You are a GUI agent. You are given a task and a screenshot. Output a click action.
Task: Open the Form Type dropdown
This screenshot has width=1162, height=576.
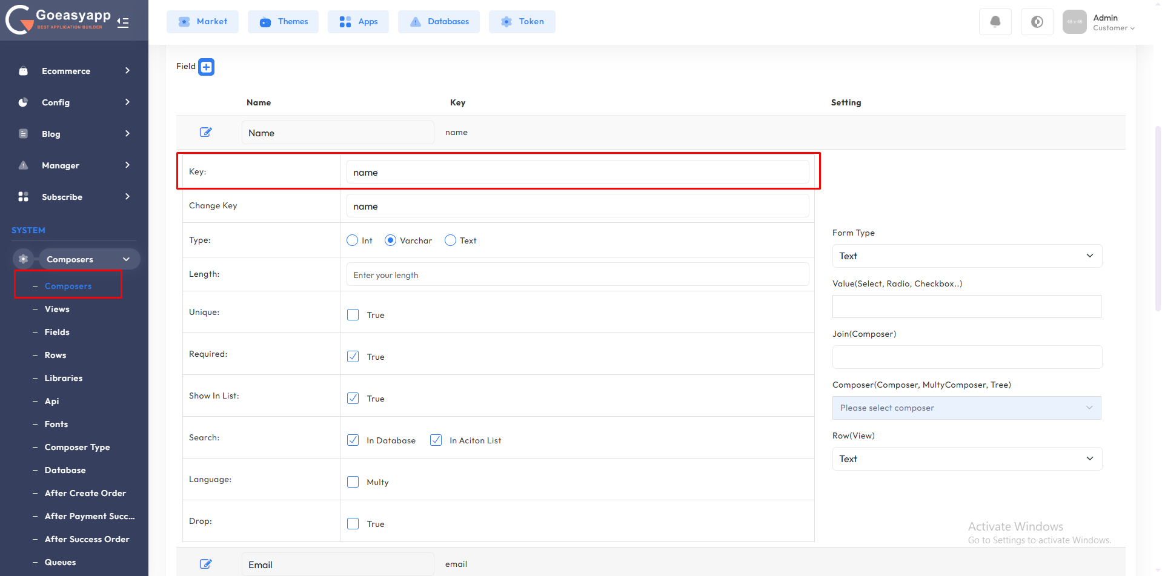point(966,256)
